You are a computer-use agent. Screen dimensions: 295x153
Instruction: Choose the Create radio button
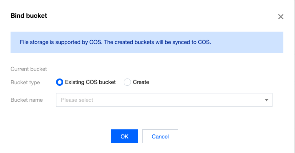click(127, 82)
